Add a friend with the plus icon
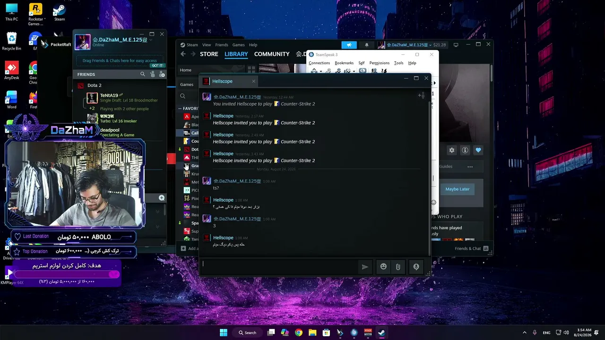This screenshot has width=605, height=340. coord(162,74)
